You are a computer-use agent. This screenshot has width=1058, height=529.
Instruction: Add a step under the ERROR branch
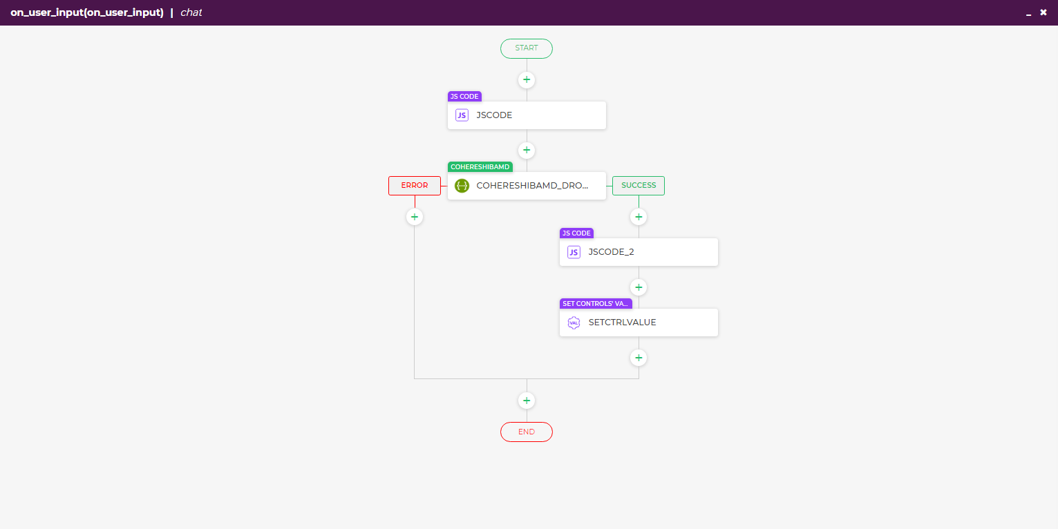[x=415, y=217]
